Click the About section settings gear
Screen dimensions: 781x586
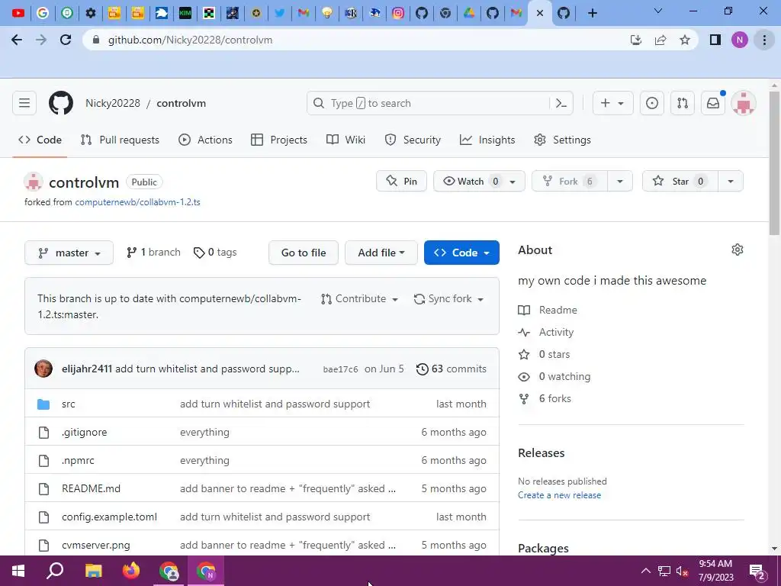pyautogui.click(x=738, y=250)
